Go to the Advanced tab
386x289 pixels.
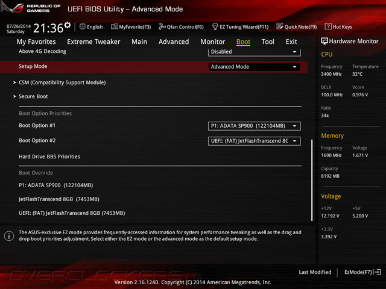174,42
